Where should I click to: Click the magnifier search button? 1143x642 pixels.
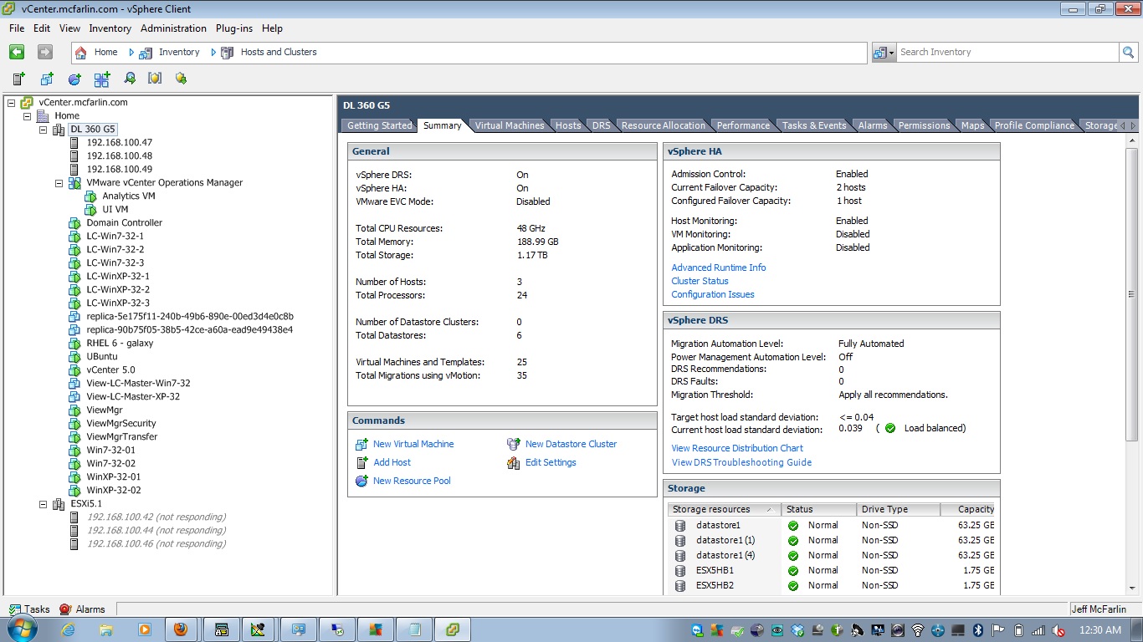pyautogui.click(x=1129, y=52)
